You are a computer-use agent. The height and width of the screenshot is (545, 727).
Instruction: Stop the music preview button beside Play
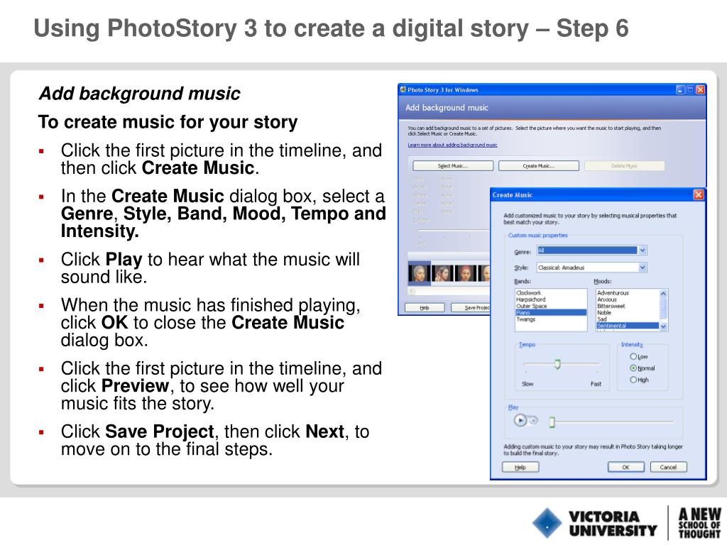coord(534,420)
